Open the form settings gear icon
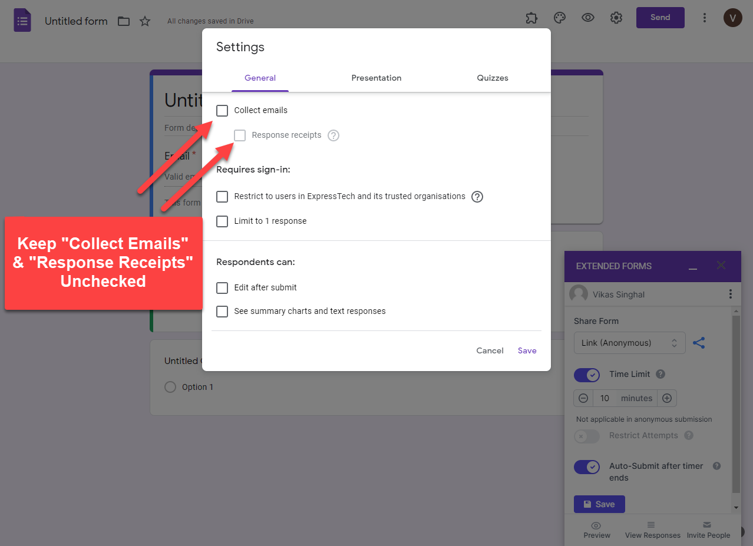This screenshot has width=753, height=546. 616,18
